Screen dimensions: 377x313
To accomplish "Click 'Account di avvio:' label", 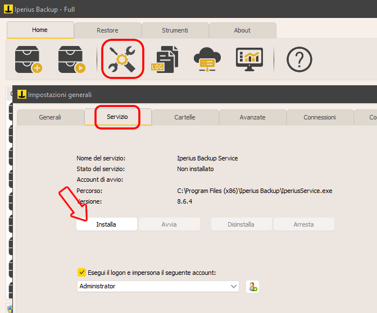I will point(100,179).
